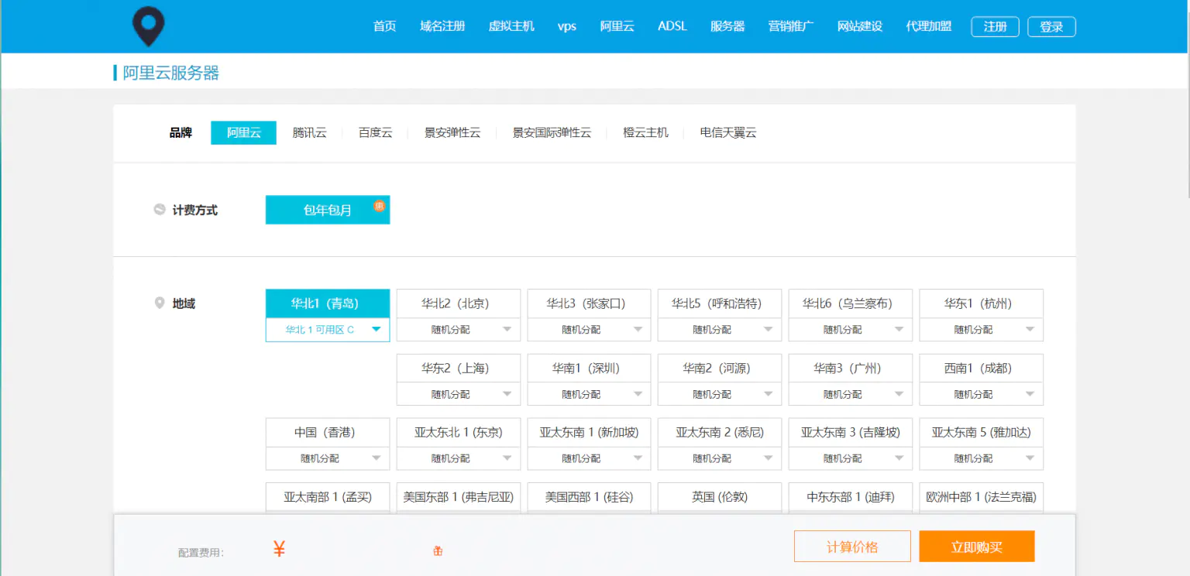Open zone dropdown under 亚太东南 5 (雅加达)
The width and height of the screenshot is (1190, 576).
[x=982, y=458]
